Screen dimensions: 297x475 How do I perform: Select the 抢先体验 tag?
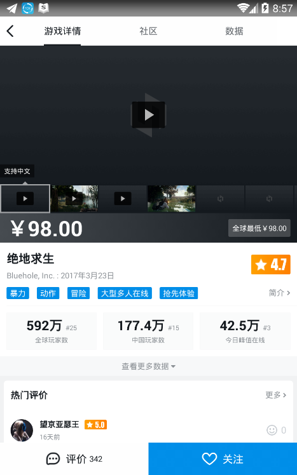pos(179,293)
